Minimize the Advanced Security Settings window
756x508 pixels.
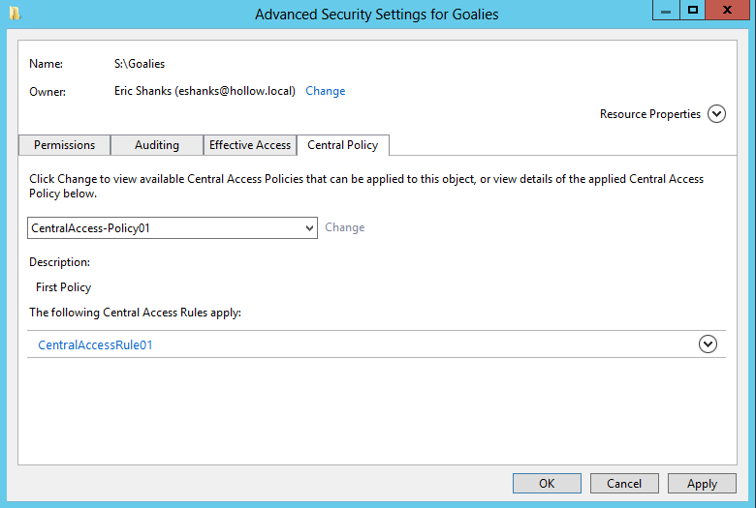coord(666,10)
